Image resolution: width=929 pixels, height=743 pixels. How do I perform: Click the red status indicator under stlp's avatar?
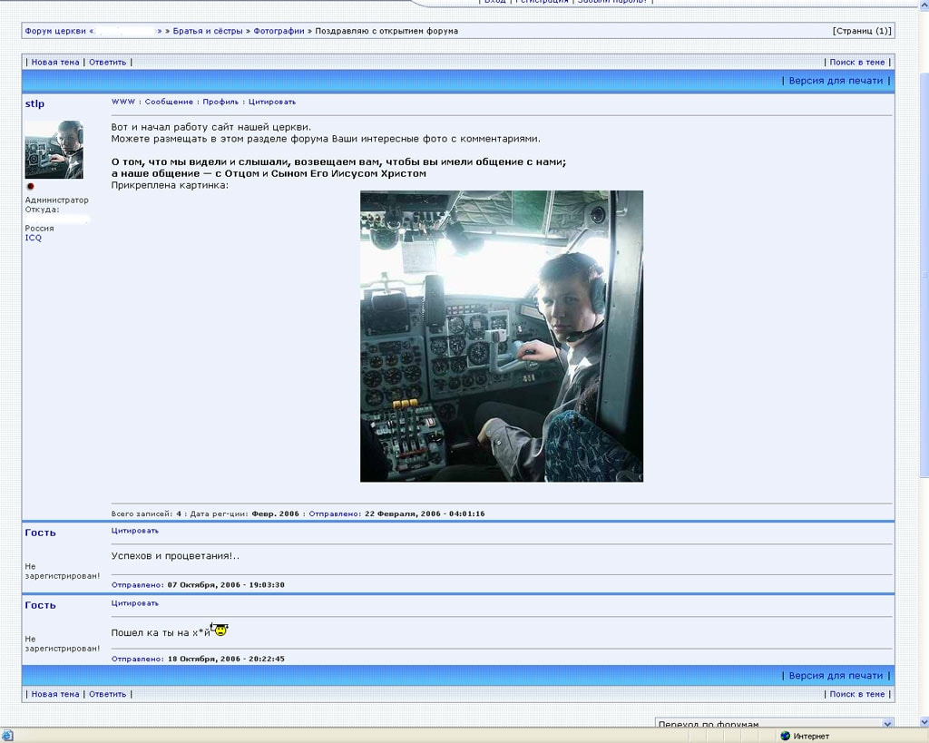point(30,187)
